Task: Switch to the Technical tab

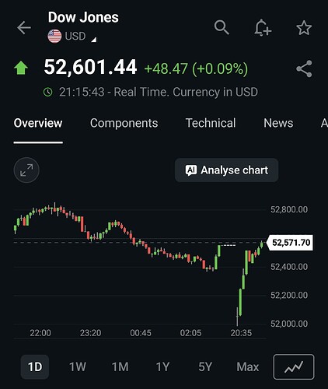Action: coord(211,123)
